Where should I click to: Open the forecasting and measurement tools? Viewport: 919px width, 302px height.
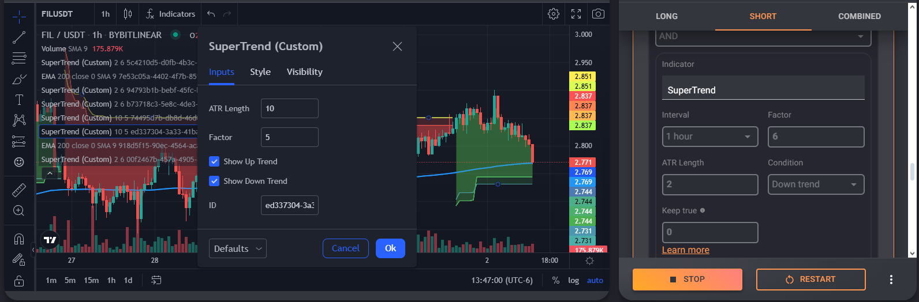(x=19, y=141)
